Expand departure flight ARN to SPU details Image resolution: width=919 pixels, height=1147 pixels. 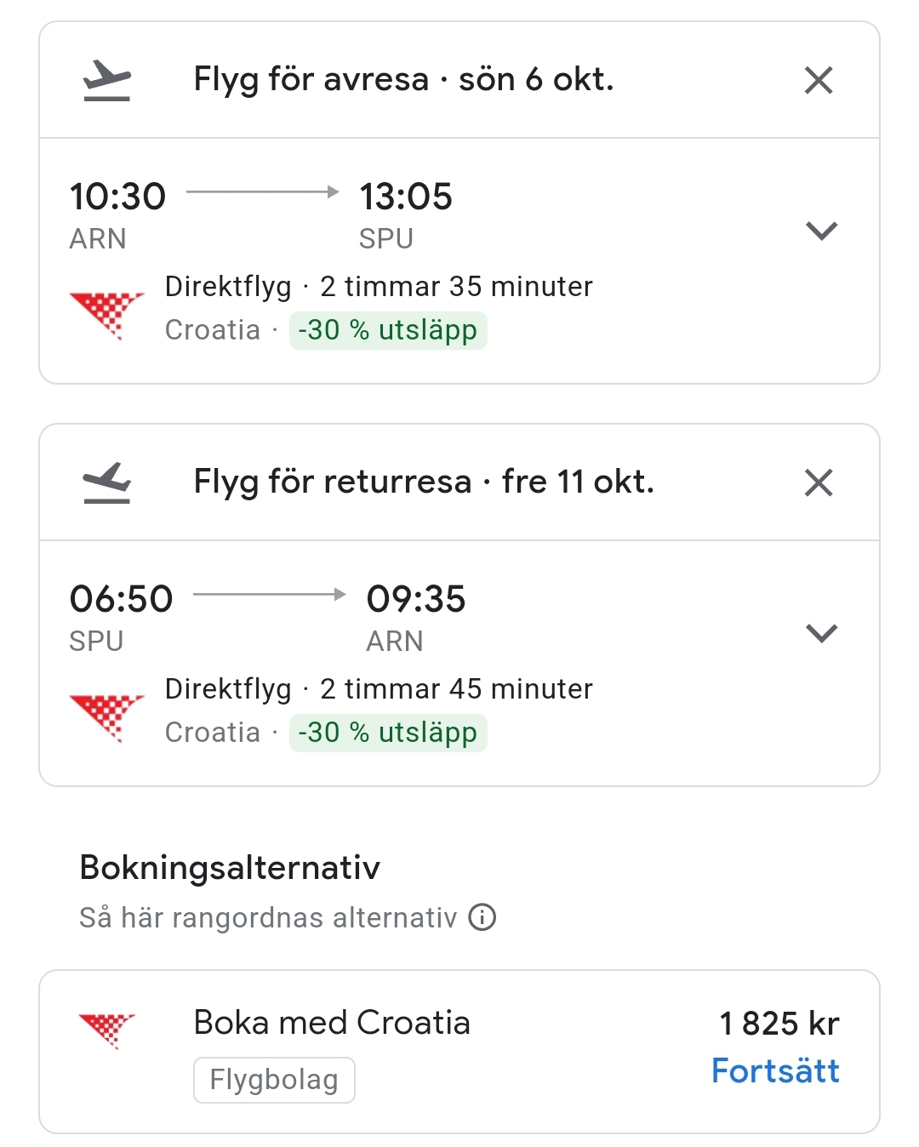(821, 231)
